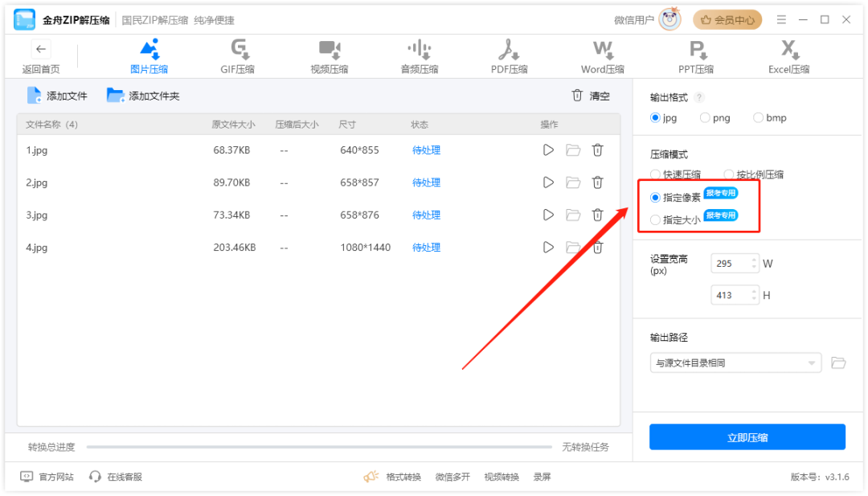868x496 pixels.
Task: Adjust width value with stepper arrows
Action: [x=754, y=264]
